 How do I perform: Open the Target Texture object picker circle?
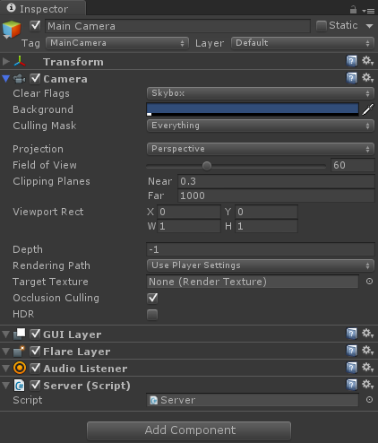pos(369,282)
